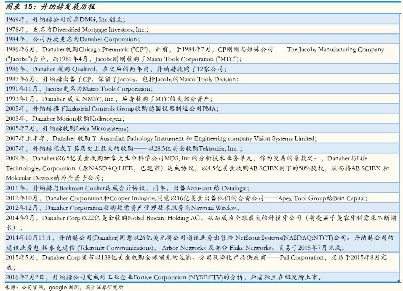Image resolution: width=403 pixels, height=291 pixels.
Task: Select the Leica Microsystems acquisition row
Action: pyautogui.click(x=67, y=128)
